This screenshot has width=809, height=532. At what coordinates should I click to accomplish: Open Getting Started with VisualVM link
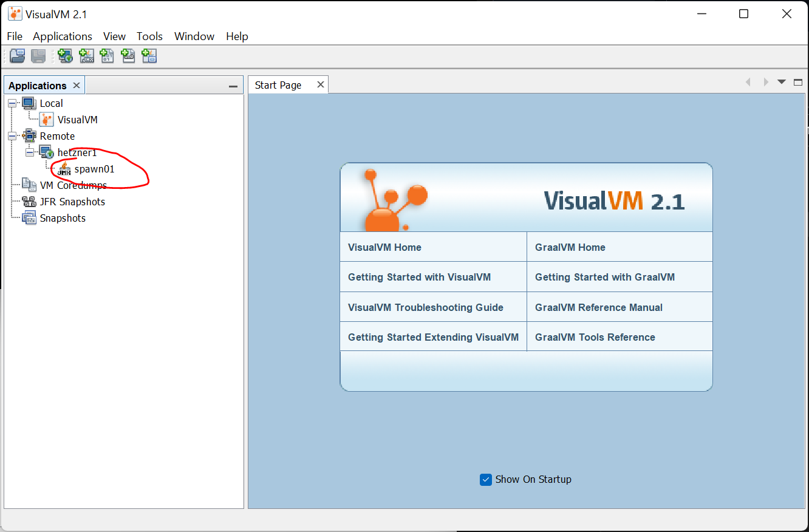point(419,277)
